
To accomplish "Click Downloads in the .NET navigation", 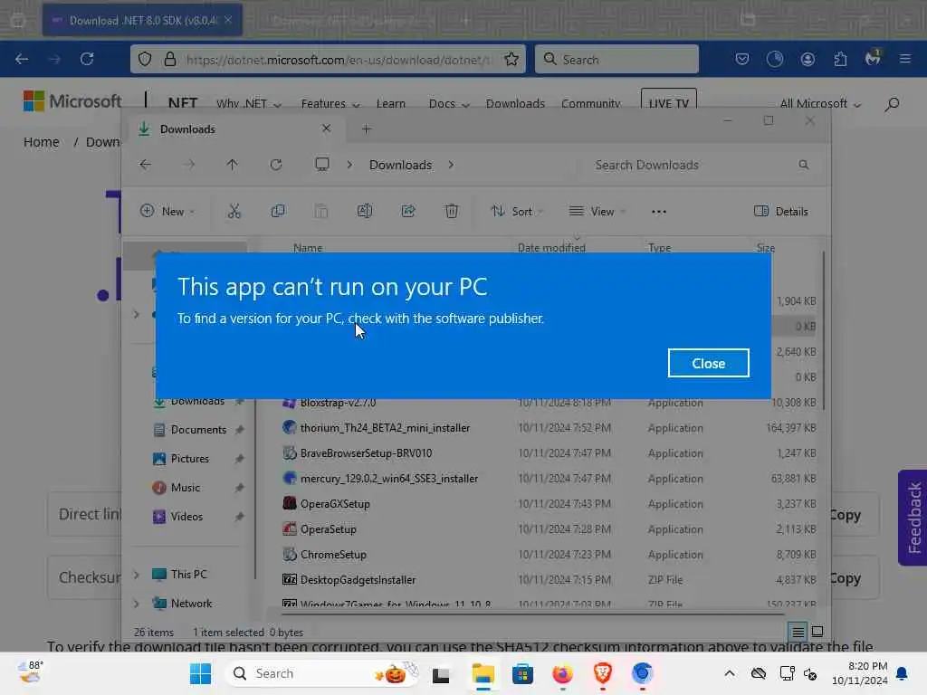I will click(x=515, y=103).
